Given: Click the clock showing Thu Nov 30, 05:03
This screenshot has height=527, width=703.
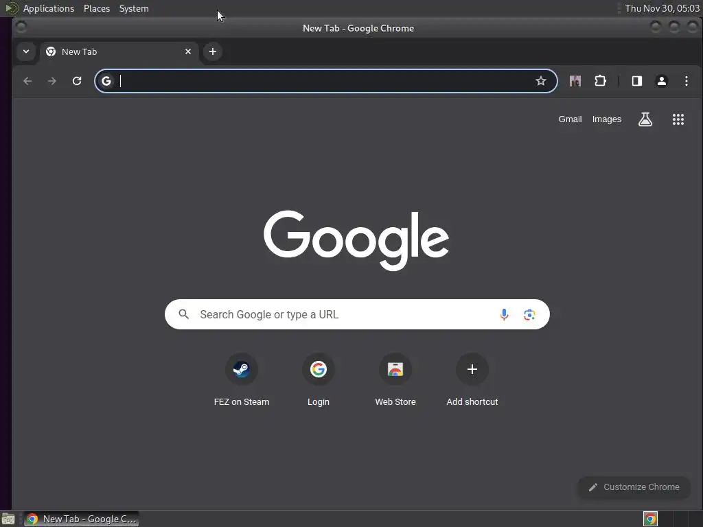Looking at the screenshot, I should 662,8.
